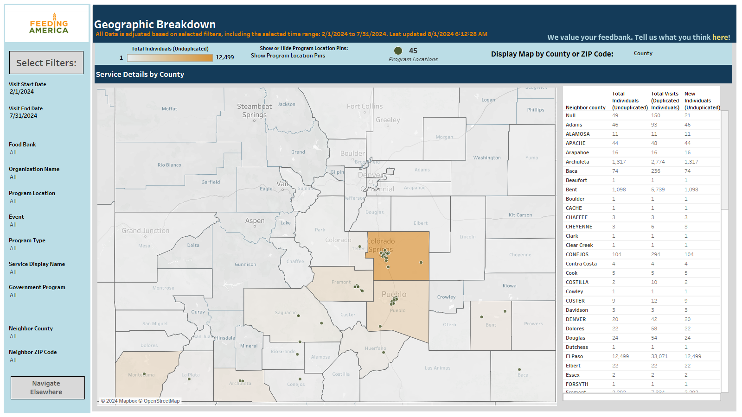
Task: Select the DENVER row in table
Action: coord(642,319)
